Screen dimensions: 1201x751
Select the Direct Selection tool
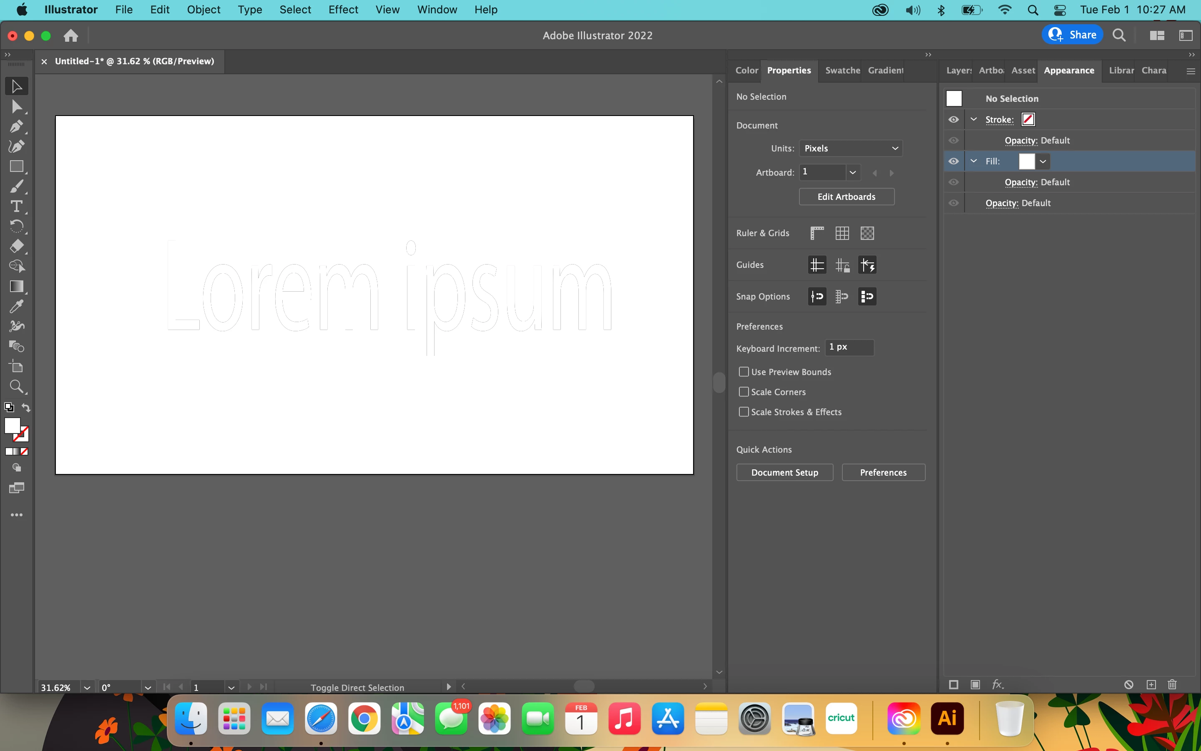click(16, 106)
